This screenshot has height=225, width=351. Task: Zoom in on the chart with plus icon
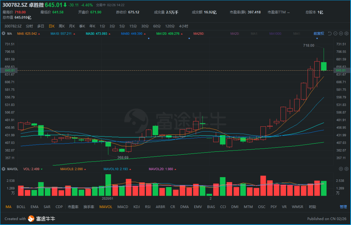341,33
